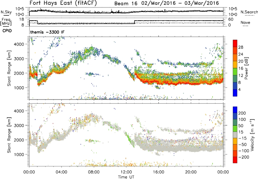
Task: Click the 'Nave' legend label
Action: tap(245, 22)
